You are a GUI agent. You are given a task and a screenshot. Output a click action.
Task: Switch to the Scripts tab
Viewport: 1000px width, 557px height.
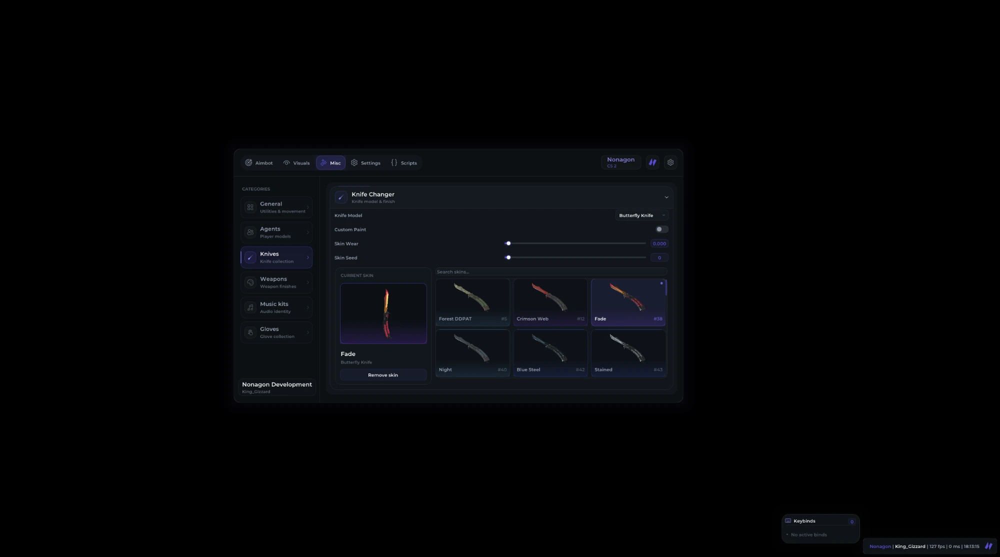tap(404, 162)
